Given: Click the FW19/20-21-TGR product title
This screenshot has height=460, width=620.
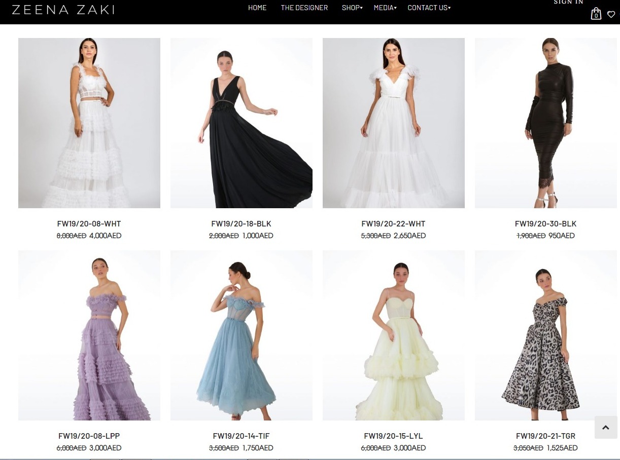Looking at the screenshot, I should pyautogui.click(x=545, y=436).
